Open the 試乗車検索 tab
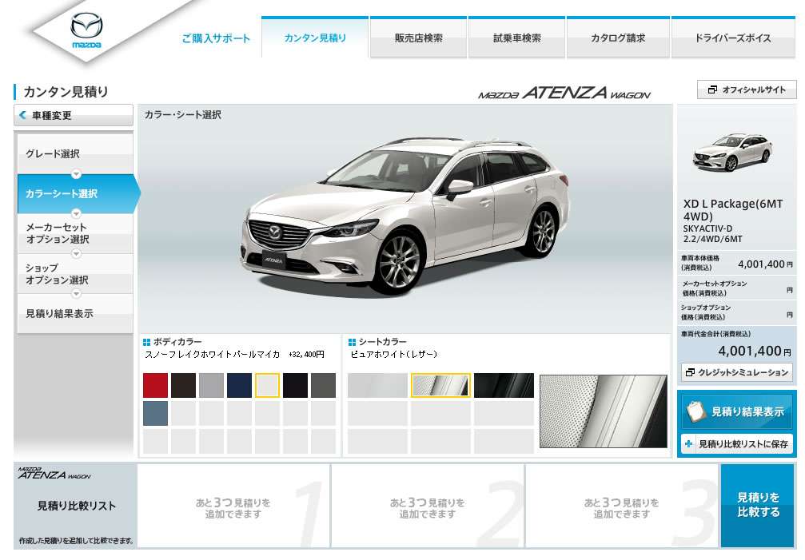This screenshot has height=560, width=805. point(517,37)
